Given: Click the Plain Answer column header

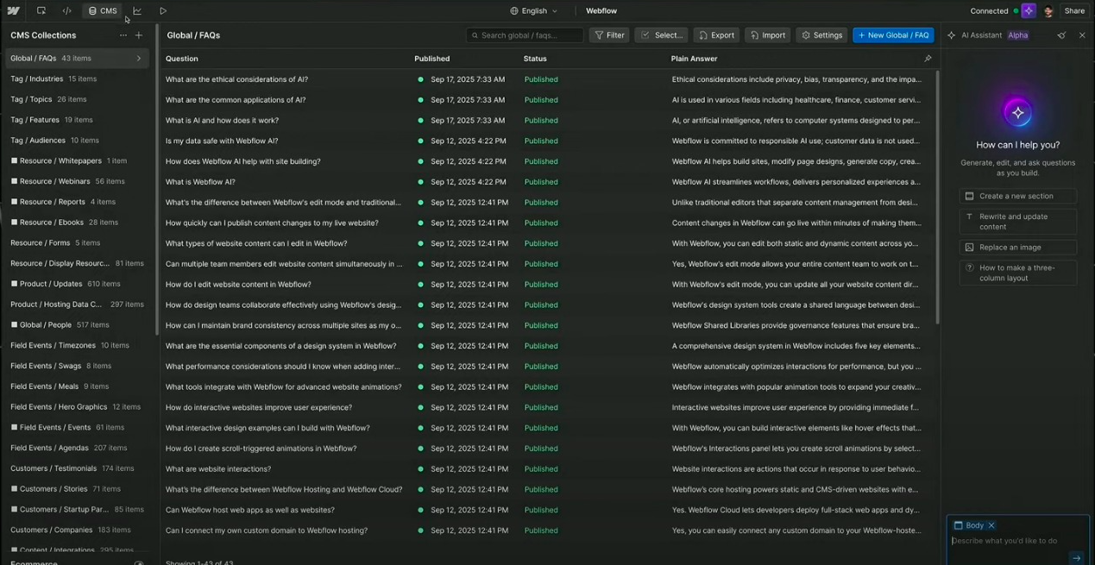Looking at the screenshot, I should tap(694, 59).
